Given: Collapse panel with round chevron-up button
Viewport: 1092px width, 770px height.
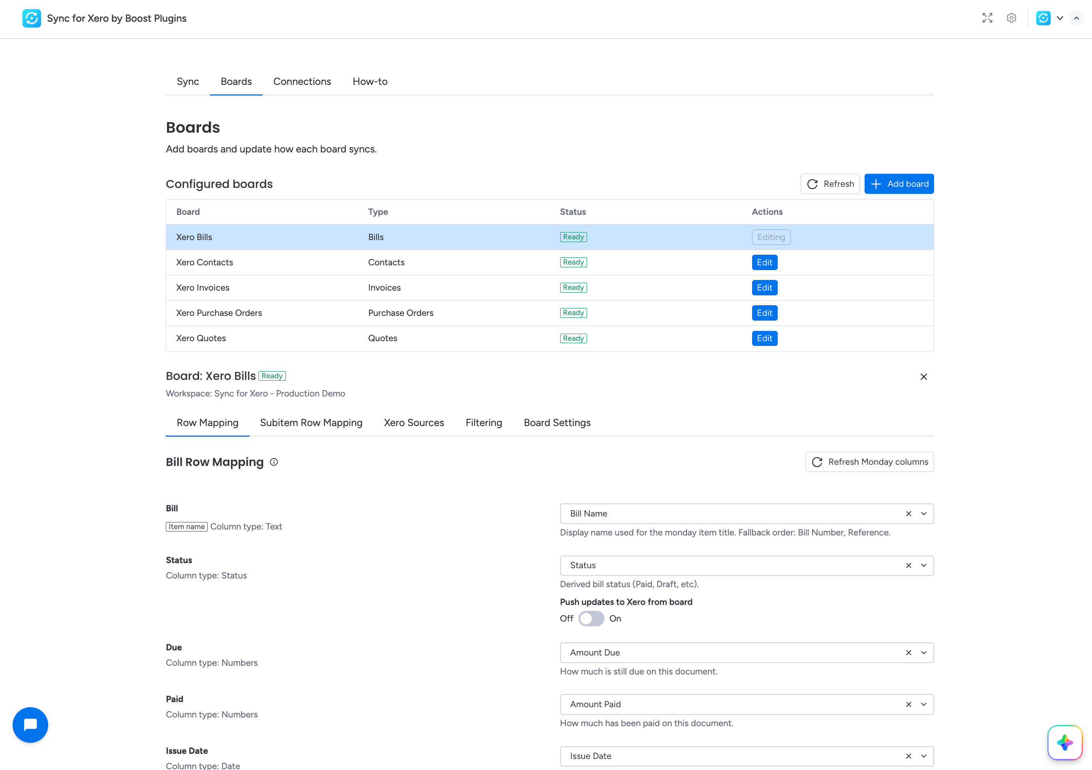Looking at the screenshot, I should (x=1076, y=18).
